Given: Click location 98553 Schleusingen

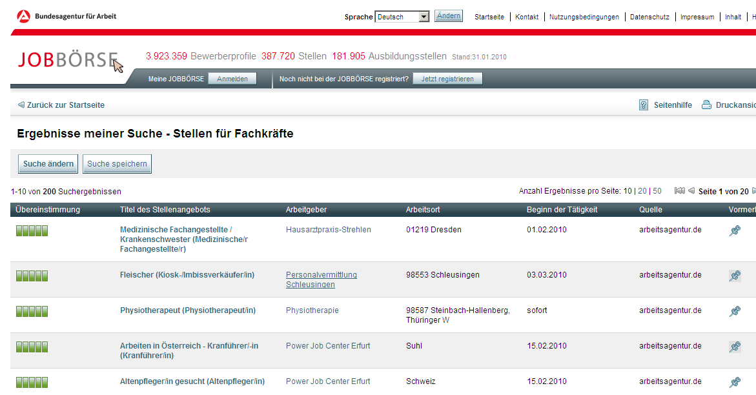Looking at the screenshot, I should [x=443, y=275].
